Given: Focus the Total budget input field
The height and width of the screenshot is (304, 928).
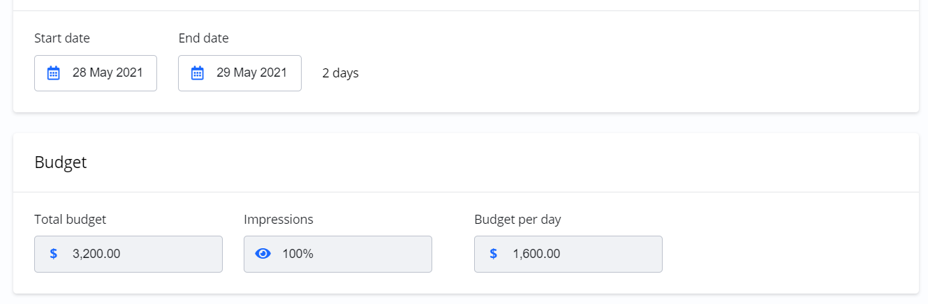Looking at the screenshot, I should pyautogui.click(x=140, y=254).
